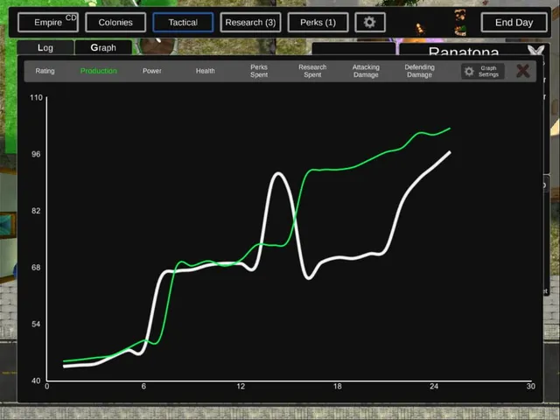
Task: Click the y-axis label 54
Action: [x=36, y=325]
